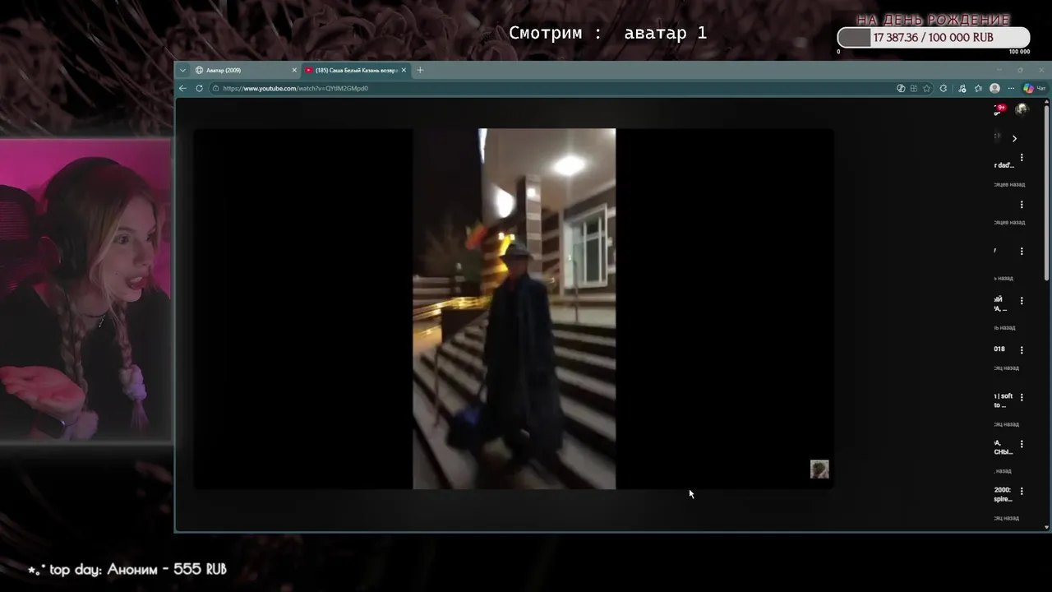Viewport: 1052px width, 592px height.
Task: Open YouTube notifications bell with 9+ badge
Action: pos(999,109)
